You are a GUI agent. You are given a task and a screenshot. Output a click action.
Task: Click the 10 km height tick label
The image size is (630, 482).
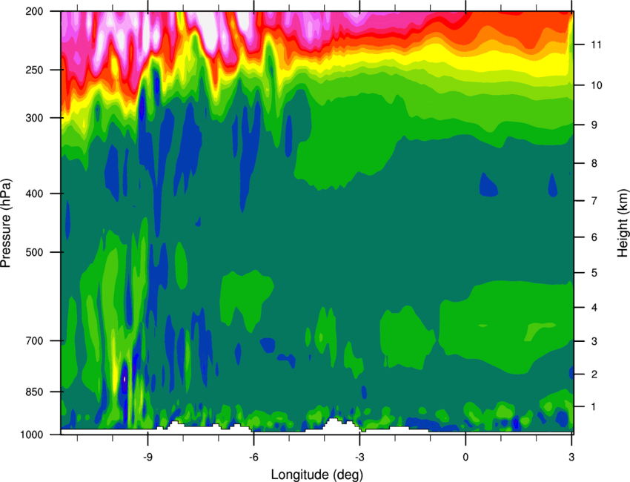pyautogui.click(x=597, y=85)
